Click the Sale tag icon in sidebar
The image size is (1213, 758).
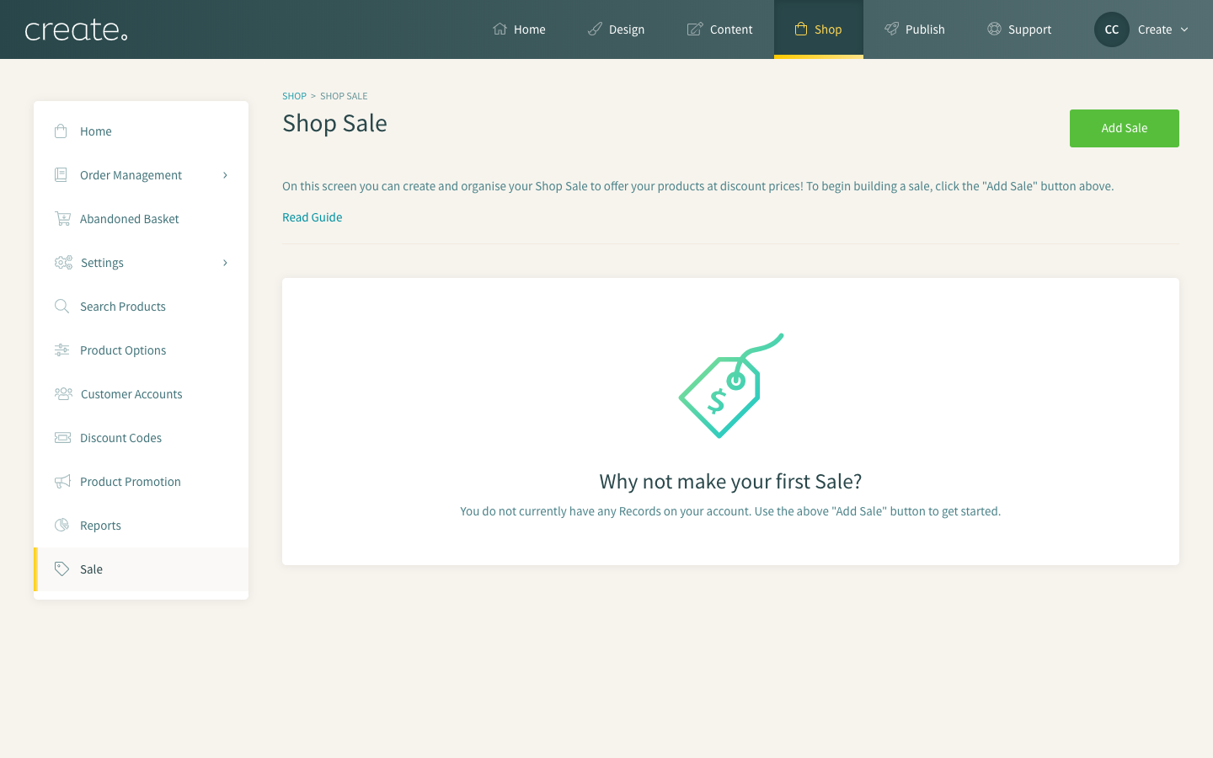pyautogui.click(x=61, y=568)
